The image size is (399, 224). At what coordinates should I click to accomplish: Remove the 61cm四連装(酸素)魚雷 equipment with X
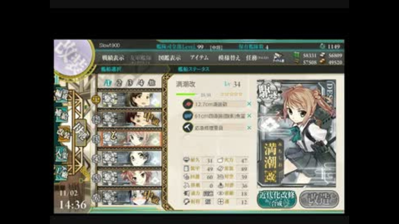249,116
